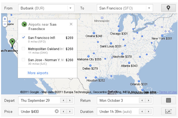
Task: Increase the price limit with right arrow
Action: [x=70, y=112]
